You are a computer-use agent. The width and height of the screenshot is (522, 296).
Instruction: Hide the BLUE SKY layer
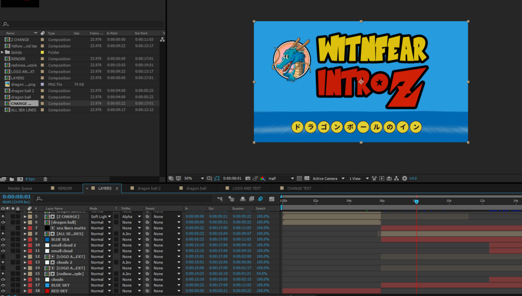click(3, 285)
